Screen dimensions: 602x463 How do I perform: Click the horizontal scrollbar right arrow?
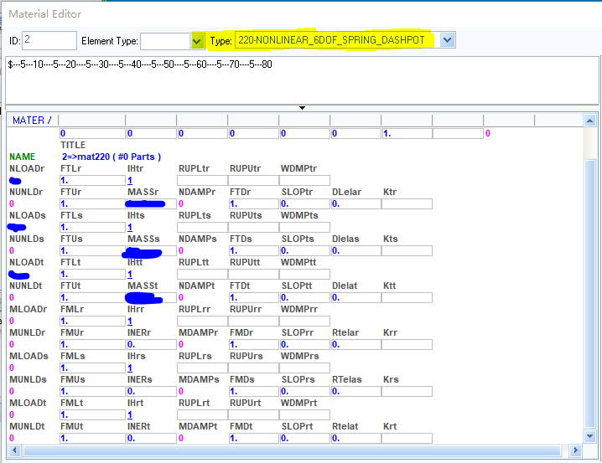pos(577,451)
